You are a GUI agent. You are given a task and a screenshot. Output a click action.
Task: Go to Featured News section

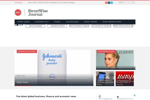click(x=72, y=22)
